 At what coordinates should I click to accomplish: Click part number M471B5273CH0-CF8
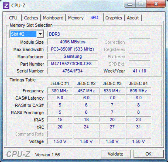(x=73, y=64)
